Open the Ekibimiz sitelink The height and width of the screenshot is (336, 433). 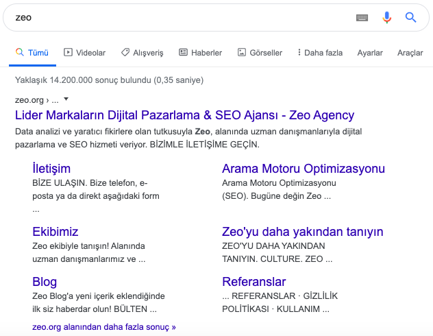pos(55,232)
